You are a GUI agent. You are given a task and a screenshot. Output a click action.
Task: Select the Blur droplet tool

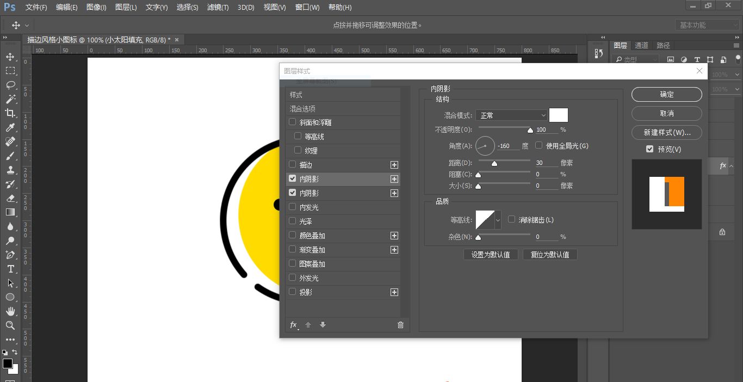tap(10, 226)
